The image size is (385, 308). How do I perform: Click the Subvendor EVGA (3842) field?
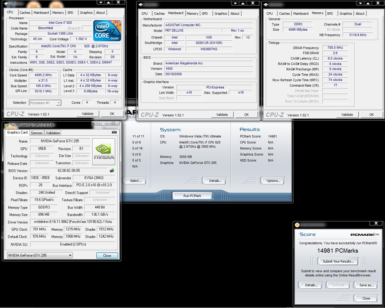click(x=94, y=178)
